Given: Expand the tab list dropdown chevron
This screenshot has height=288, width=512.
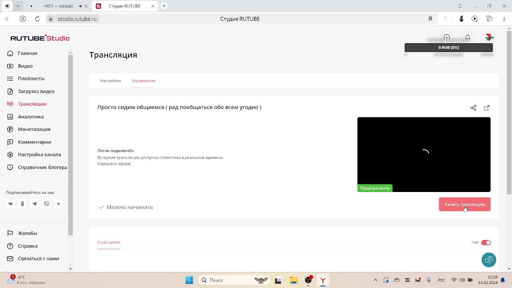Looking at the screenshot, I should point(18,6).
